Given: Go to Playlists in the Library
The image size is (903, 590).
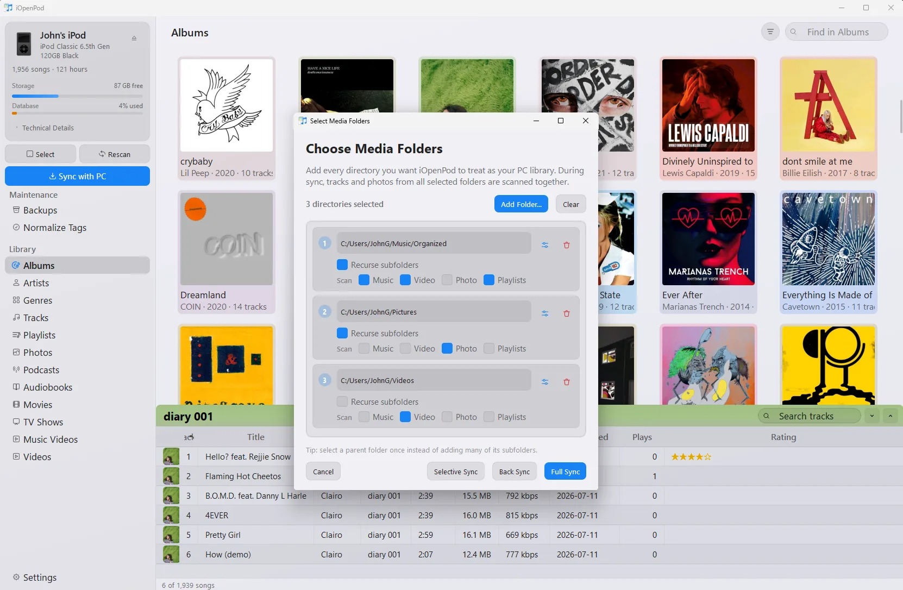Looking at the screenshot, I should click(x=77, y=335).
